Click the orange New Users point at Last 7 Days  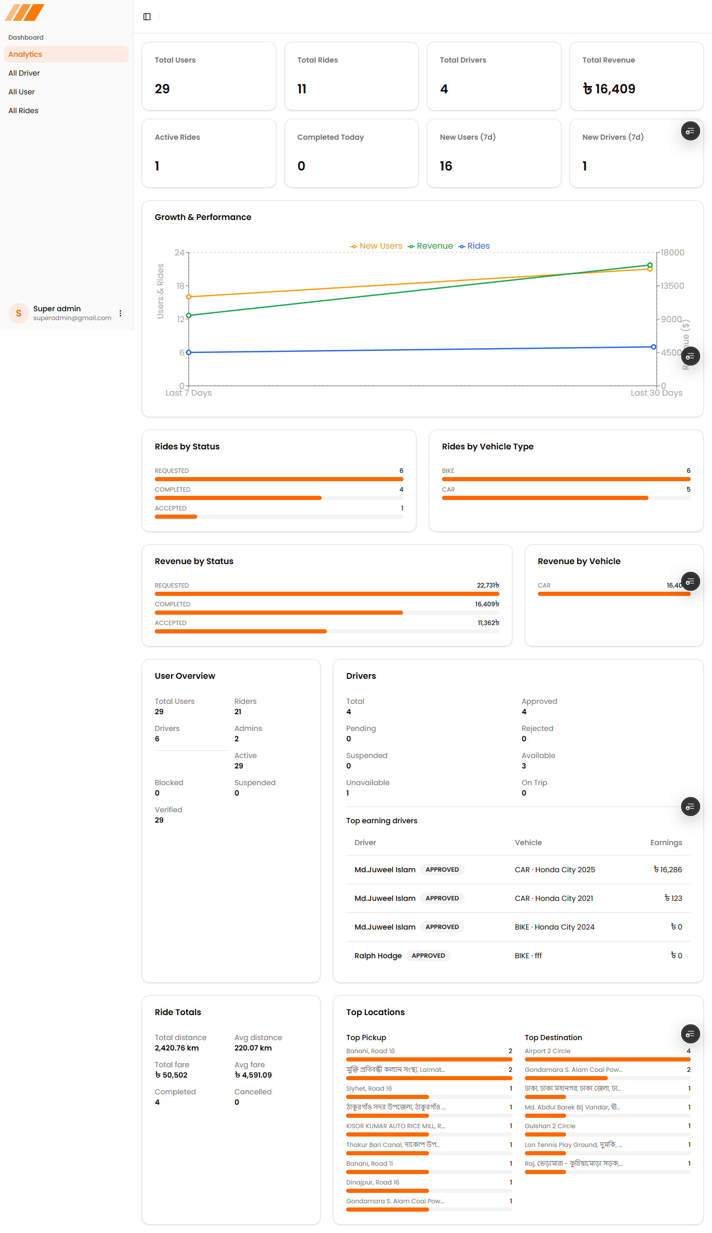pos(189,297)
